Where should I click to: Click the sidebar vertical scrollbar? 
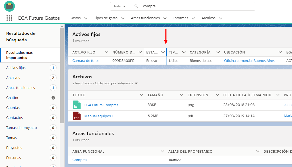(x=62, y=76)
